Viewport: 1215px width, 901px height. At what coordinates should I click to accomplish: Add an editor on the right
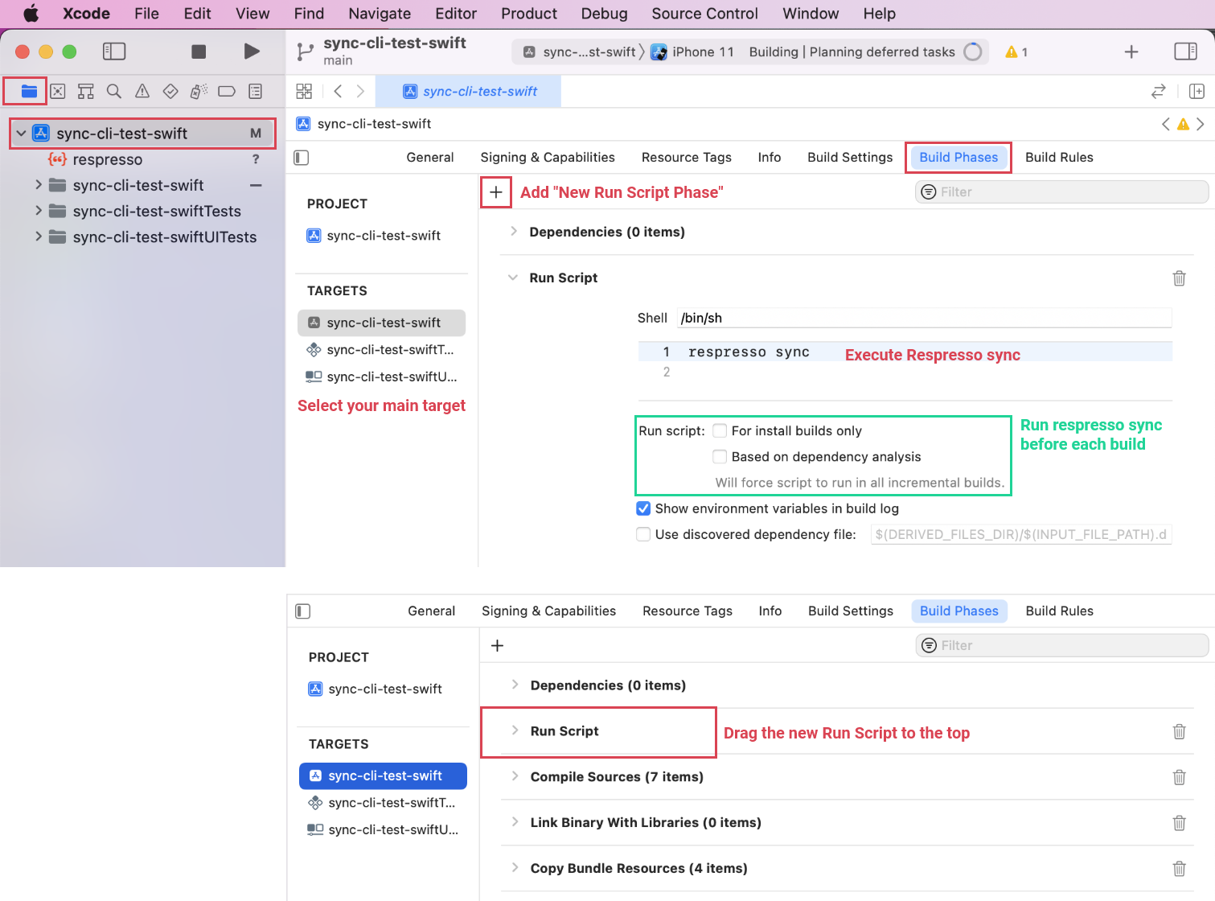coord(1197,91)
